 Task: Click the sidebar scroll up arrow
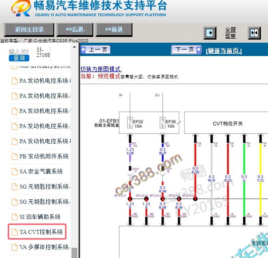pyautogui.click(x=74, y=47)
